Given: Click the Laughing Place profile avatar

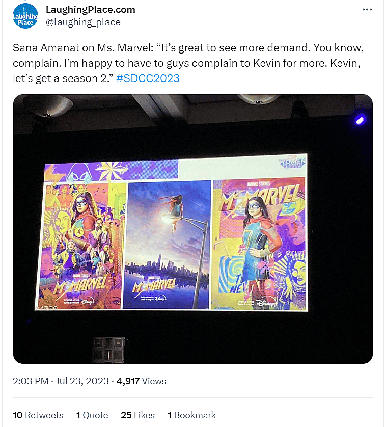Looking at the screenshot, I should click(x=25, y=16).
